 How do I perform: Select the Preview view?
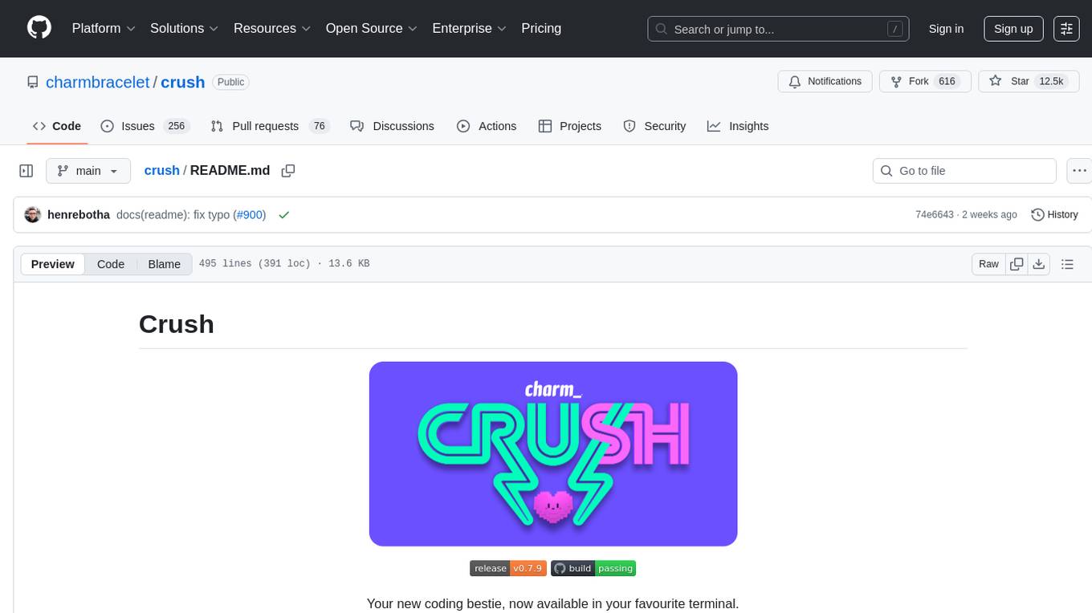point(53,264)
